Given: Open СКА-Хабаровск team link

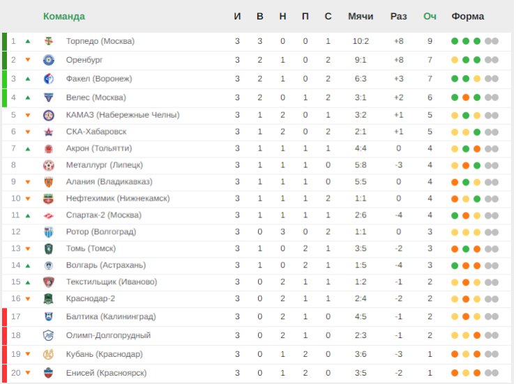Looking at the screenshot, I should (96, 132).
